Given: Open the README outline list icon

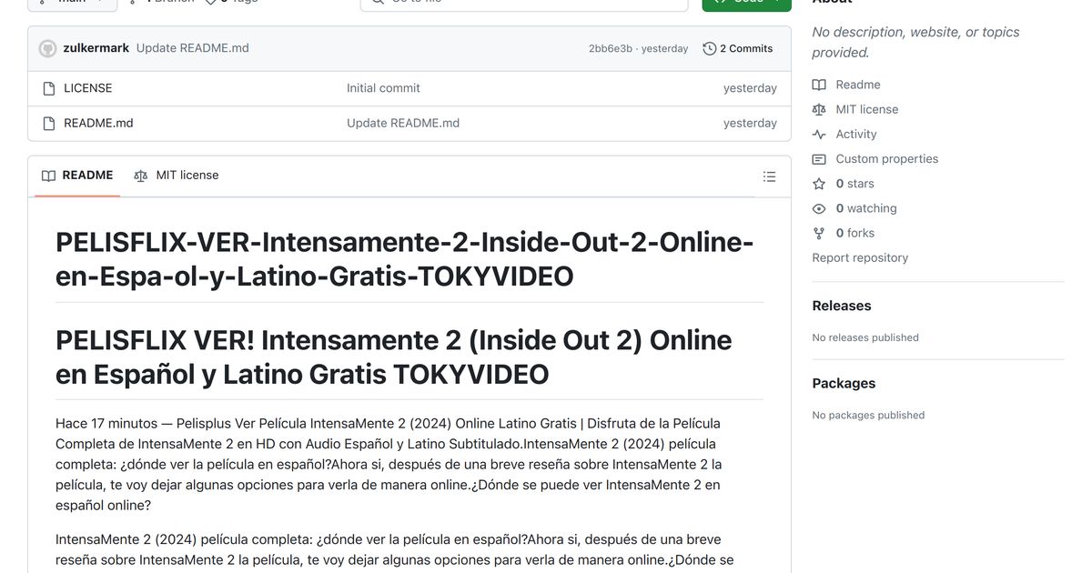Looking at the screenshot, I should pos(769,176).
